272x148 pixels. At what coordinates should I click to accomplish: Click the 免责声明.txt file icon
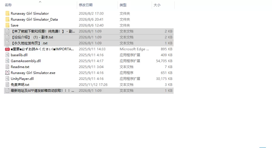tap(7, 85)
